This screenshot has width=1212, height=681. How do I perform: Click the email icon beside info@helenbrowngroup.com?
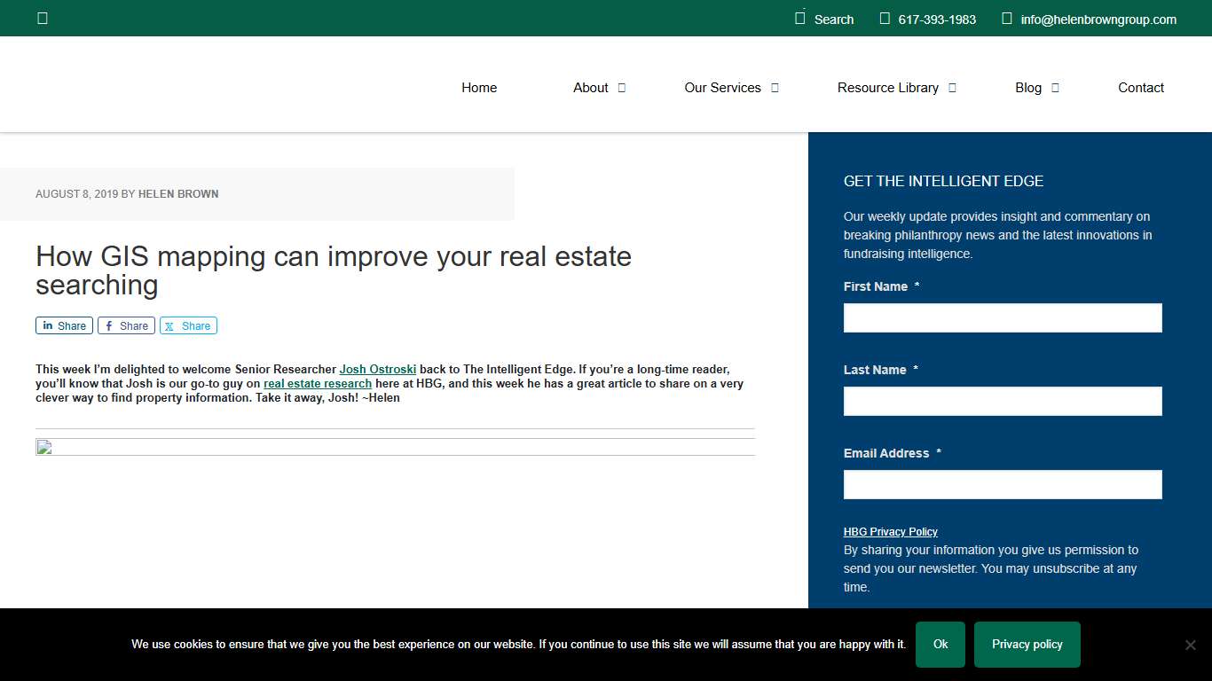pos(1005,18)
